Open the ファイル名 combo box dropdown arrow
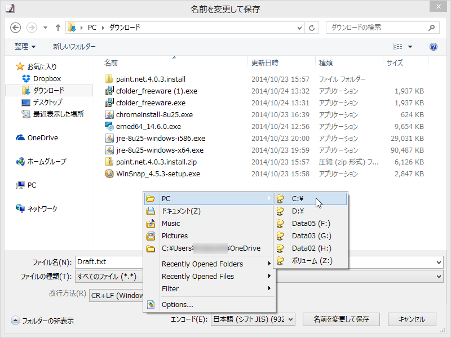This screenshot has width=451, height=338. tap(439, 262)
